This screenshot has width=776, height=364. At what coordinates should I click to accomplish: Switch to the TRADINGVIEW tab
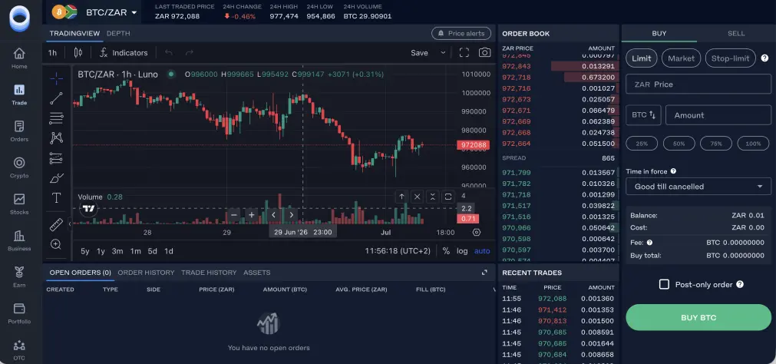pyautogui.click(x=74, y=33)
